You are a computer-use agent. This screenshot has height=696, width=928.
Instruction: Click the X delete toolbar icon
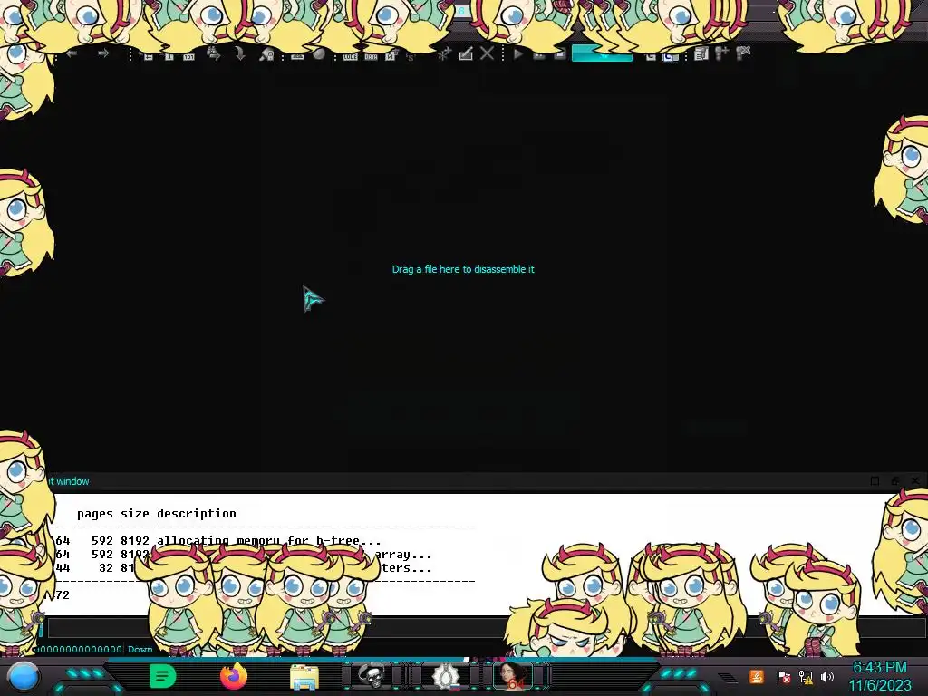point(487,53)
